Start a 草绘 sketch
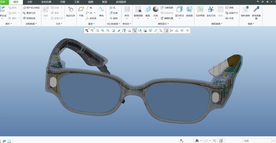 pos(102,12)
